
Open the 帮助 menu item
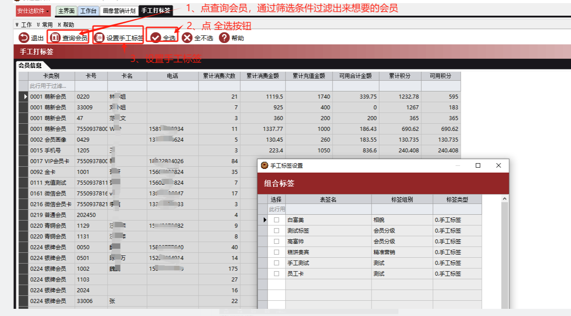point(66,25)
